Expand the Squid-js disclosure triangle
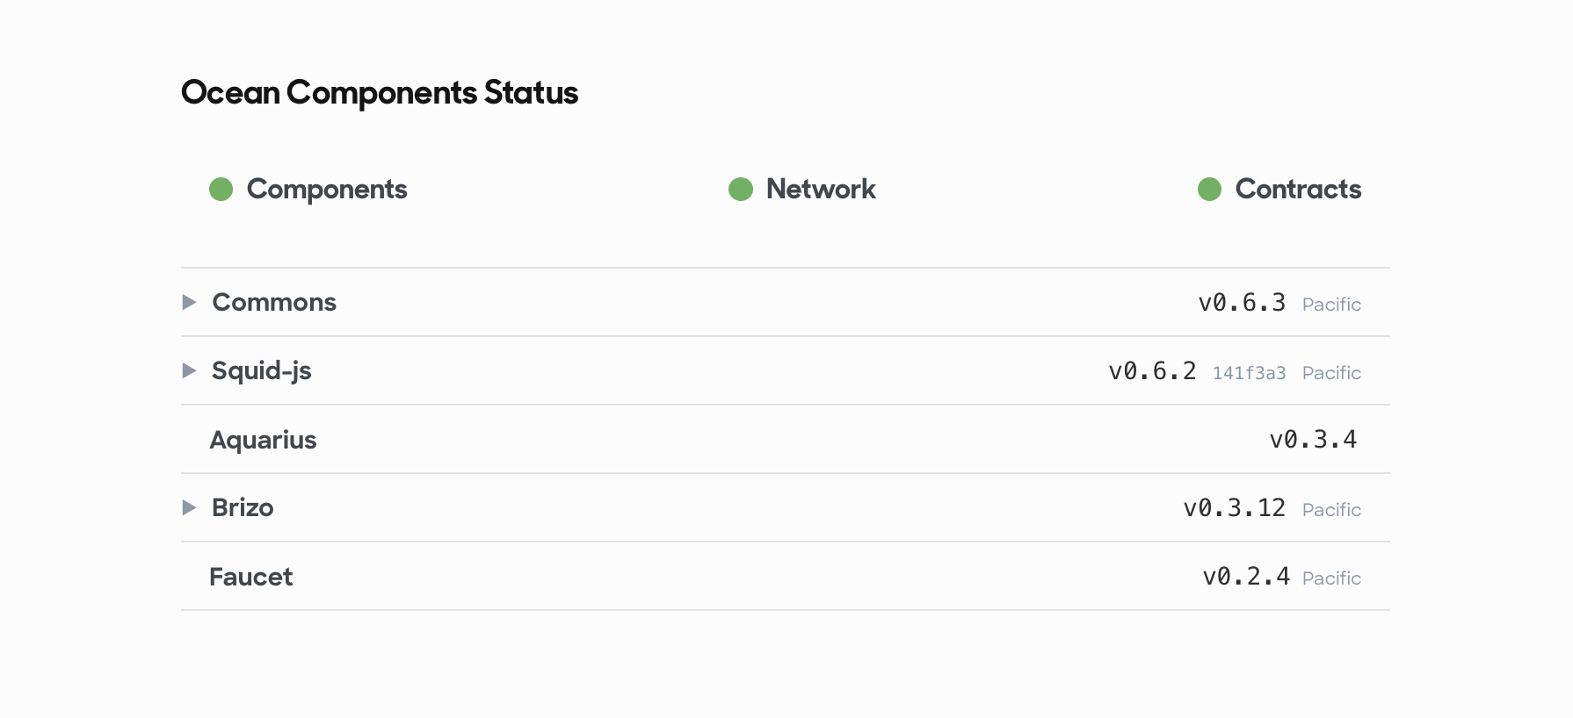Image resolution: width=1573 pixels, height=718 pixels. point(189,370)
